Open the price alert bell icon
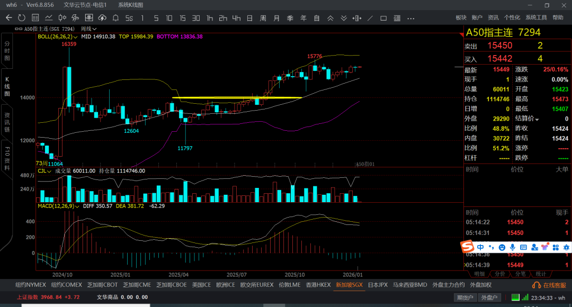The height and width of the screenshot is (307, 572). click(115, 18)
